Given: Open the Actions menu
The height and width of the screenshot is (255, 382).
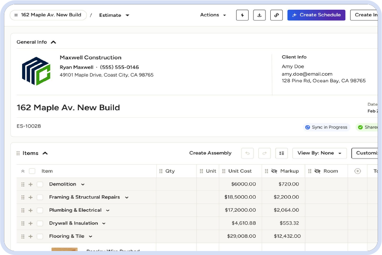Looking at the screenshot, I should 213,15.
